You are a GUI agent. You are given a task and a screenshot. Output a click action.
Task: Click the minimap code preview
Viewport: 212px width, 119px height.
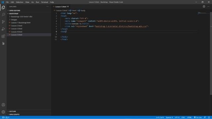(202, 14)
